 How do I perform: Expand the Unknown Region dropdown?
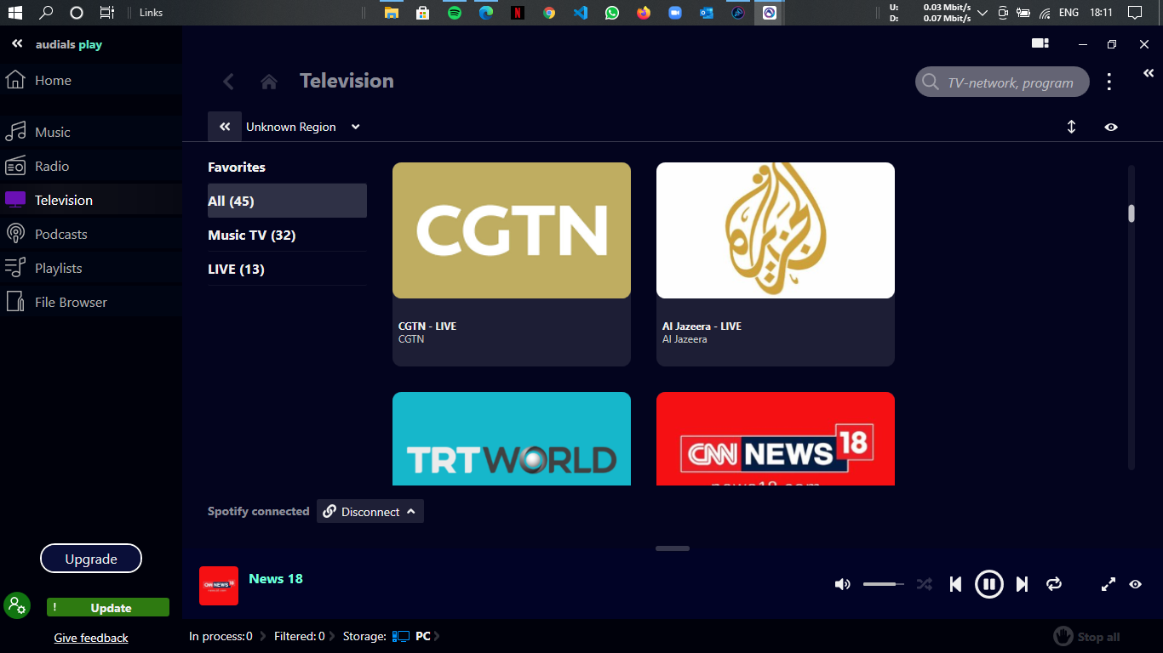pyautogui.click(x=355, y=127)
